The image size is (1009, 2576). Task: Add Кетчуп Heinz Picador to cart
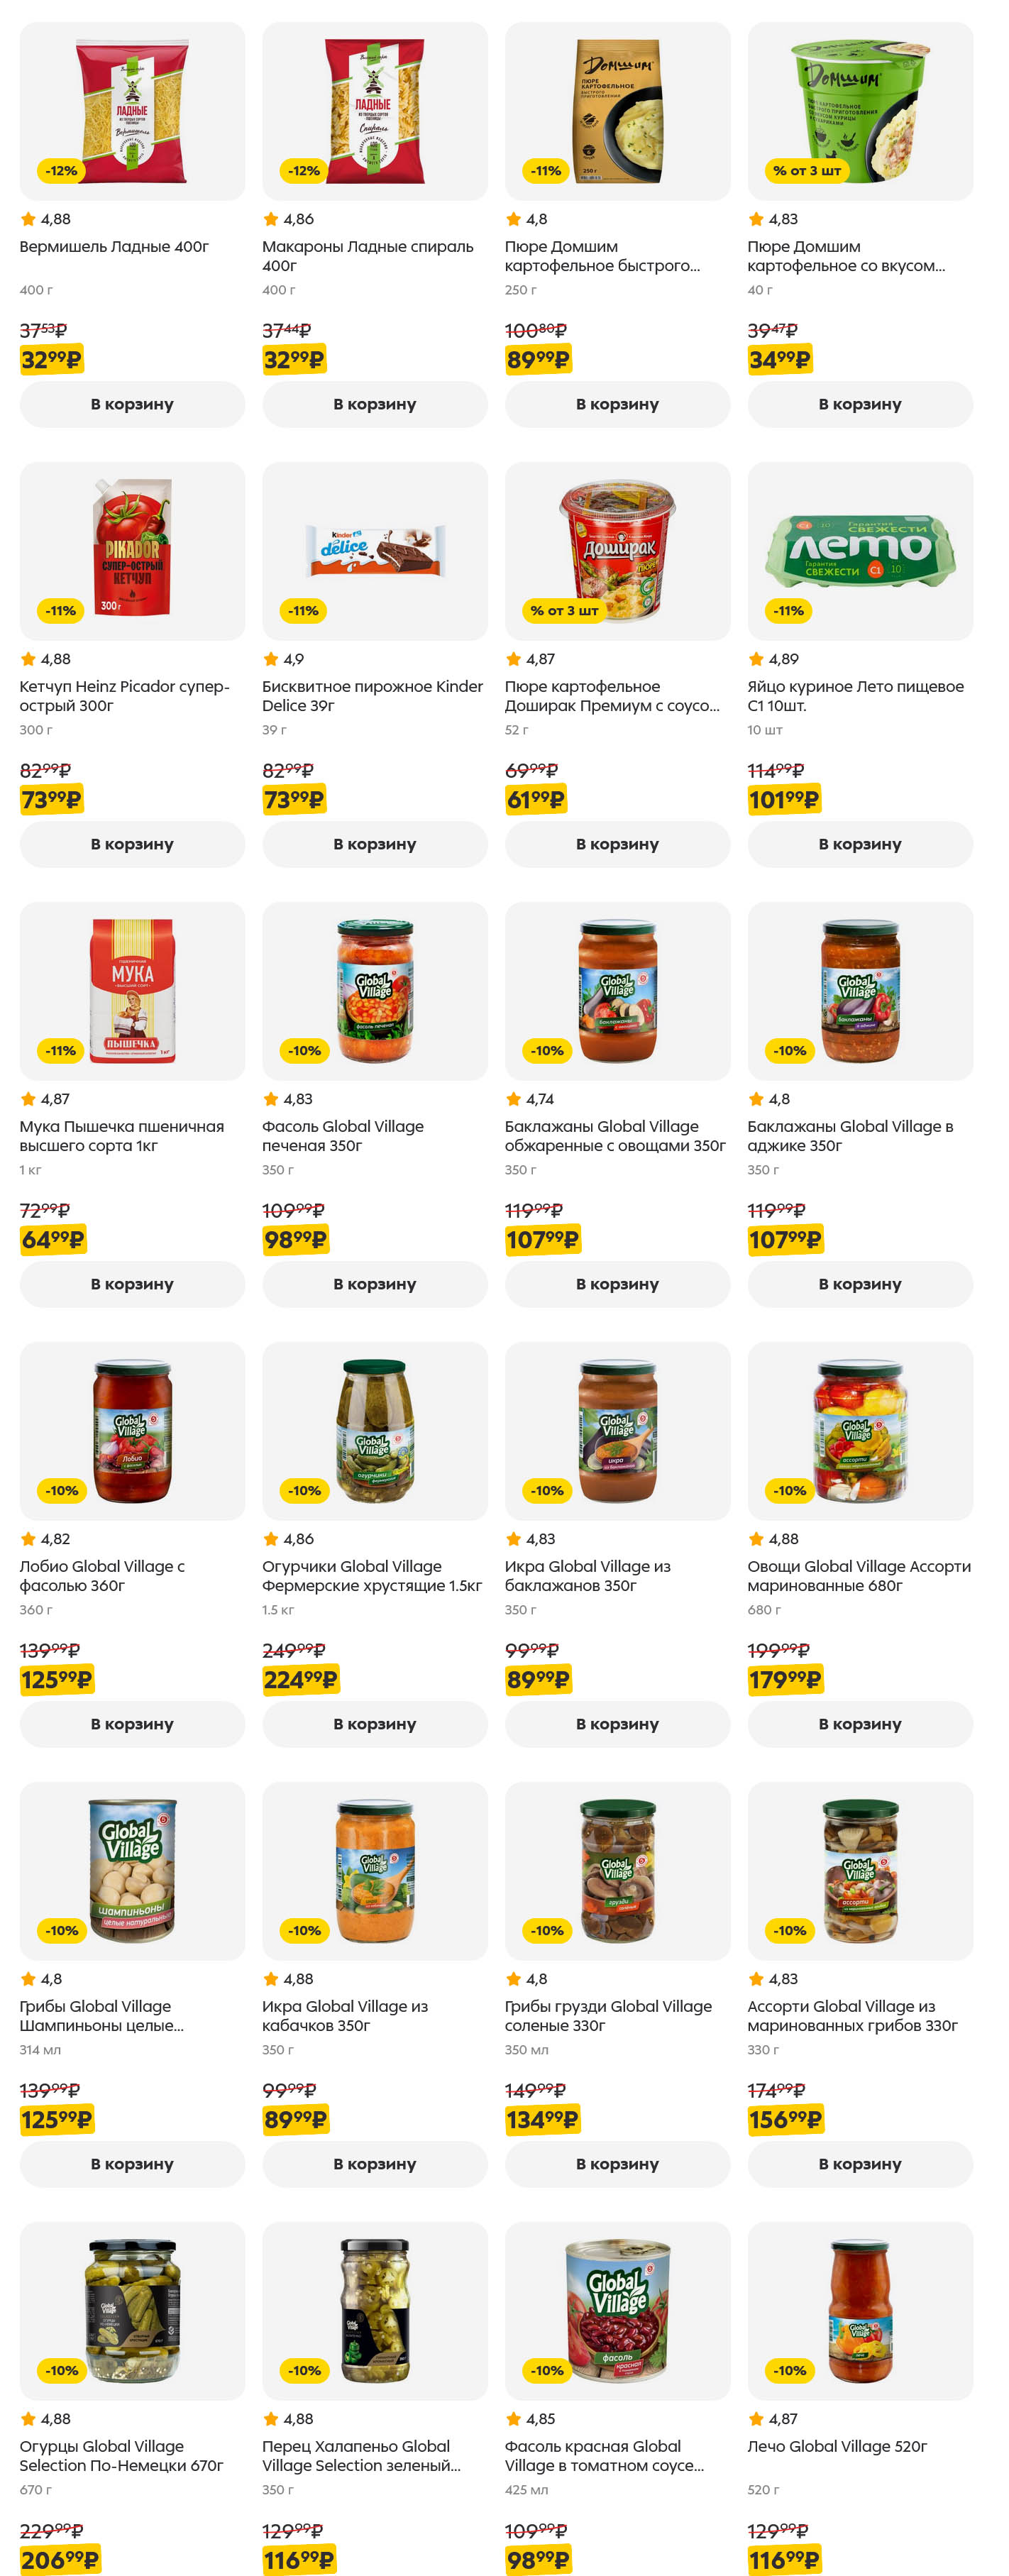(132, 844)
